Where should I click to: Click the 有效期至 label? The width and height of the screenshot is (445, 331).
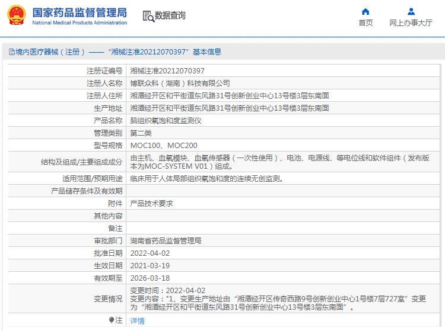(x=108, y=278)
